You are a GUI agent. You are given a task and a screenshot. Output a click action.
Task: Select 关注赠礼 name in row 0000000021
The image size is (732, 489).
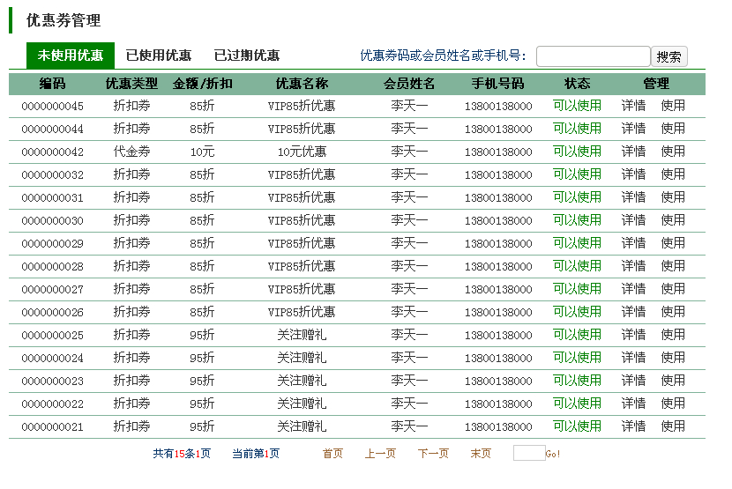tap(302, 426)
